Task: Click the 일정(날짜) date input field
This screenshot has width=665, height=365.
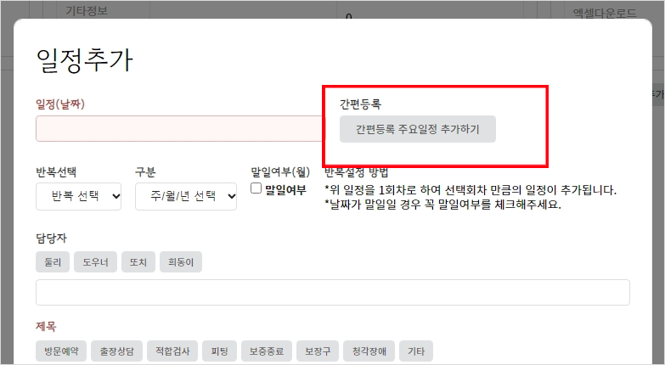Action: tap(180, 129)
